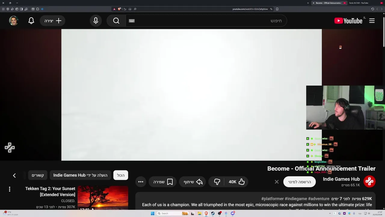Viewport: 385px width, 217px height.
Task: Dismiss the X next to subscribe button
Action: coord(277,182)
